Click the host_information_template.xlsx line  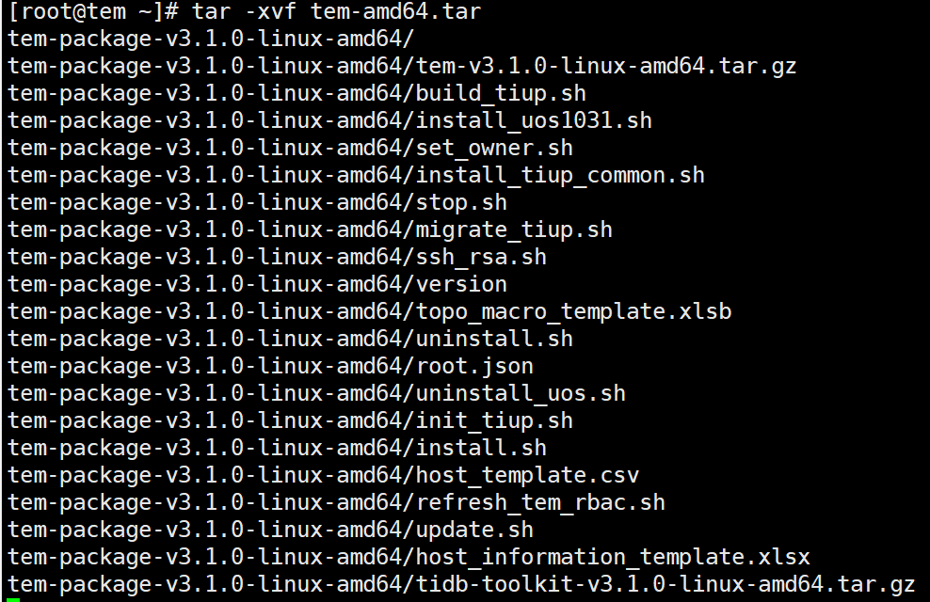click(x=409, y=556)
